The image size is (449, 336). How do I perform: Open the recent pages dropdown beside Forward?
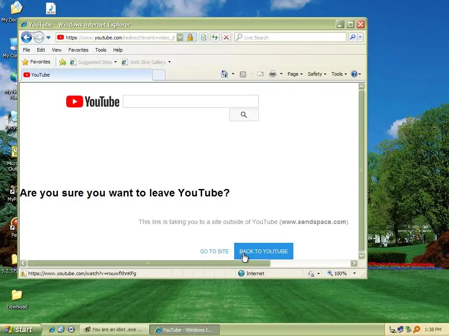[48, 38]
